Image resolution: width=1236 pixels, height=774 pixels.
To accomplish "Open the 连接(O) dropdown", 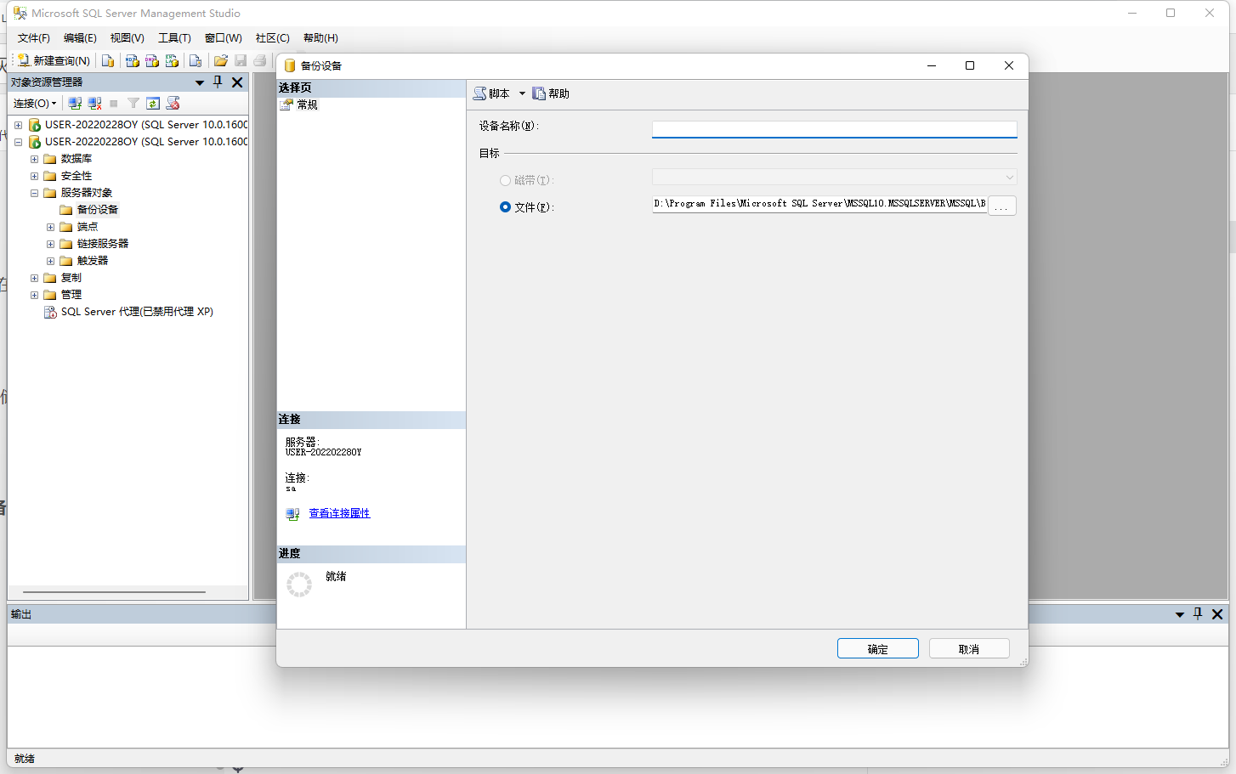I will (x=35, y=104).
